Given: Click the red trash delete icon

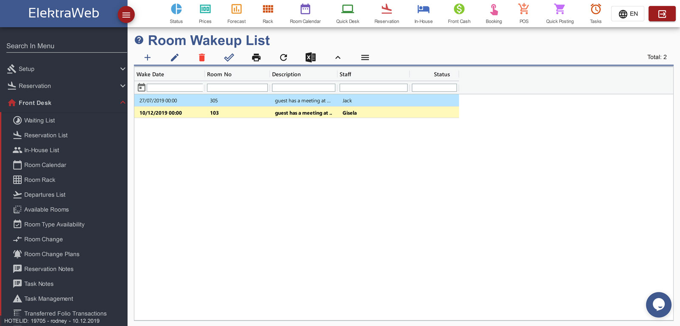Looking at the screenshot, I should 202,57.
